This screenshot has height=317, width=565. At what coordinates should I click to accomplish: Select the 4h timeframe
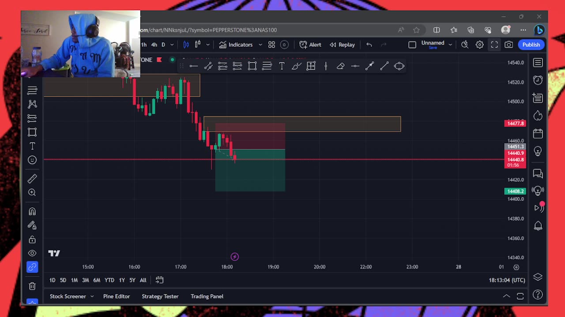[x=154, y=44]
